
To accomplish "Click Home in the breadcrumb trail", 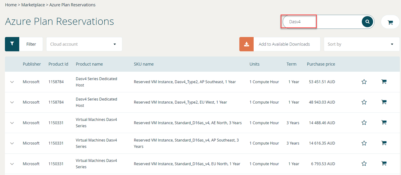I will tap(11, 5).
